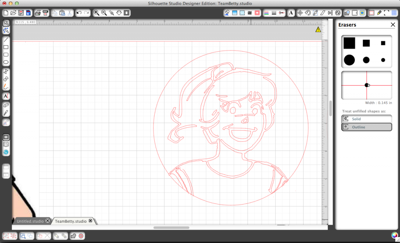Viewport: 400px width, 243px height.
Task: Pick the medium square eraser shape
Action: click(x=366, y=43)
